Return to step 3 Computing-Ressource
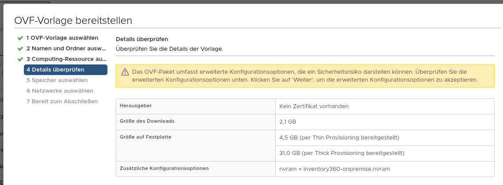The height and width of the screenshot is (185, 503). pyautogui.click(x=66, y=59)
